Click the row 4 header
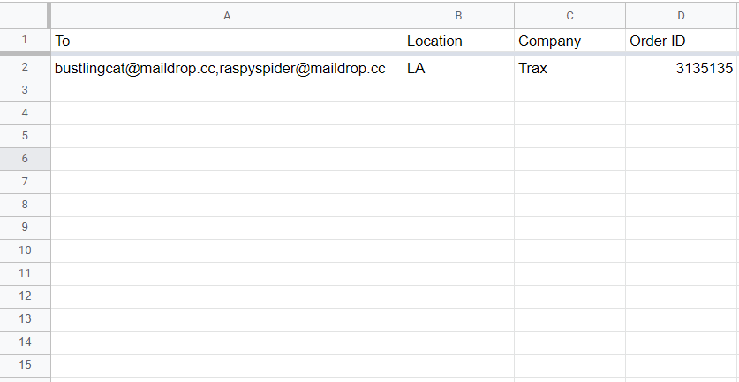Image resolution: width=739 pixels, height=382 pixels. click(x=24, y=113)
